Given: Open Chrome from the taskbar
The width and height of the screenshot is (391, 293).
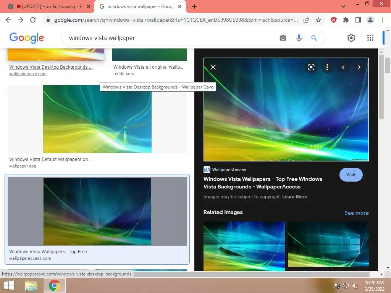Looking at the screenshot, I should point(55,285).
